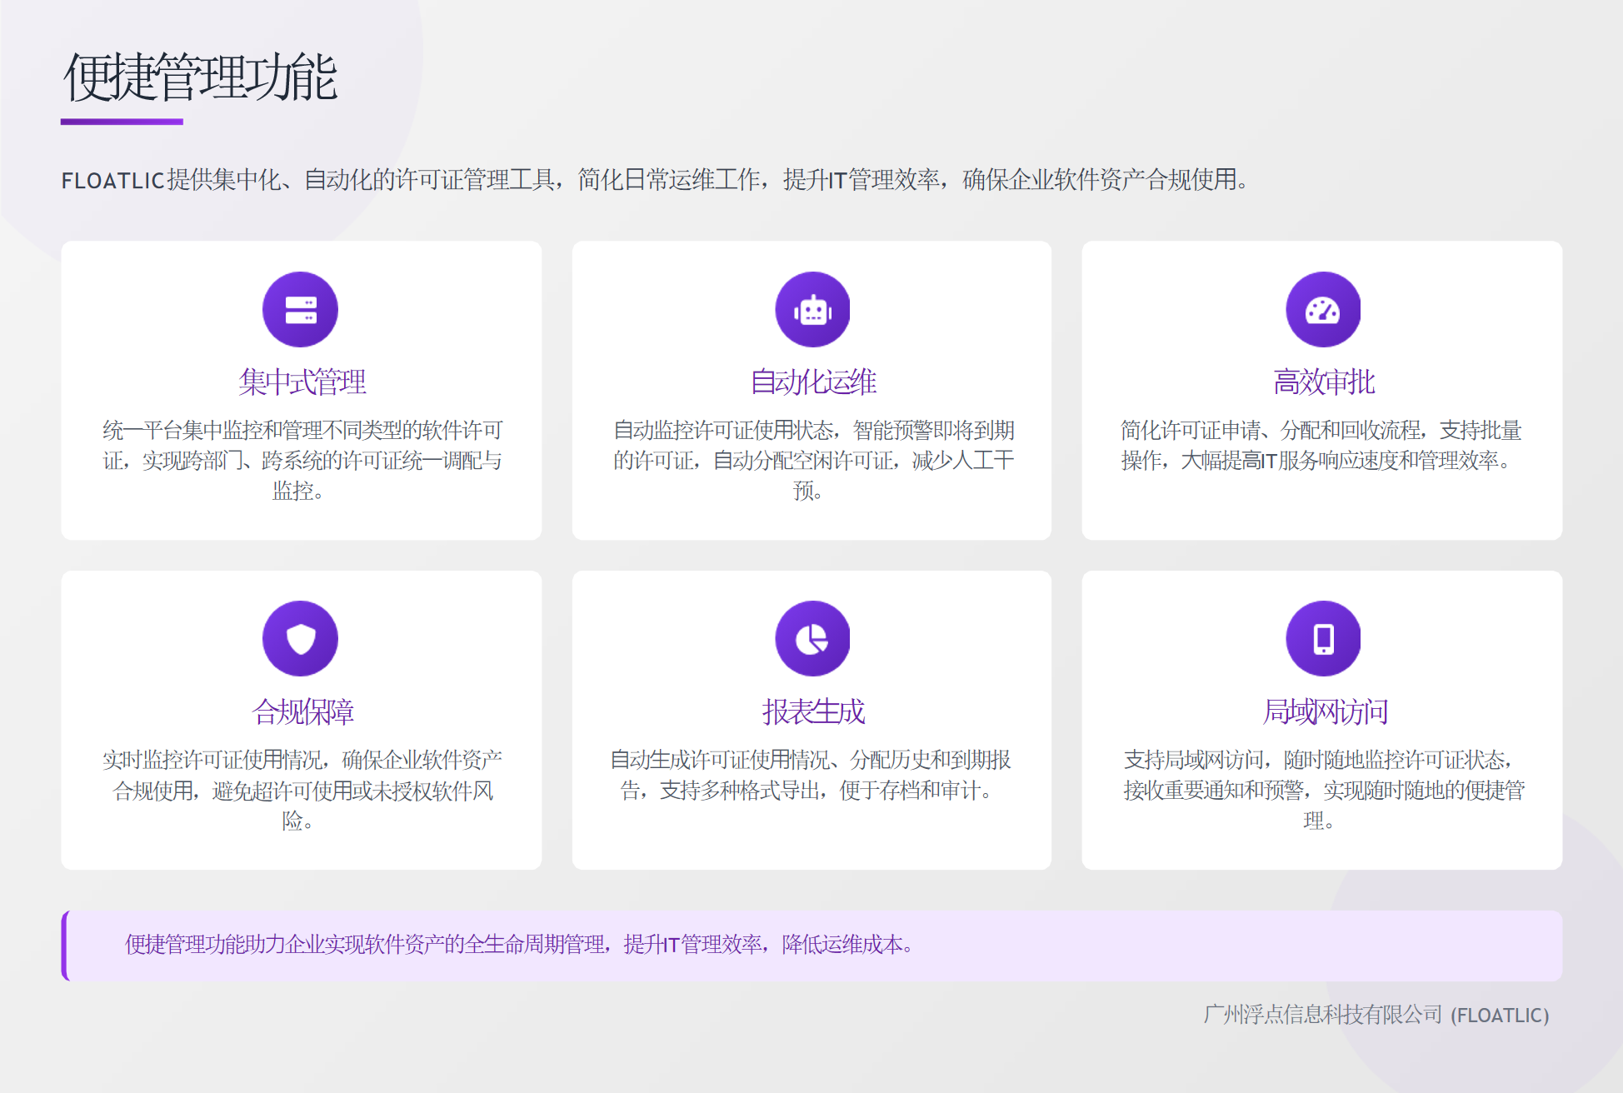Click the 便捷管理功能 page title
The height and width of the screenshot is (1093, 1623).
200,77
